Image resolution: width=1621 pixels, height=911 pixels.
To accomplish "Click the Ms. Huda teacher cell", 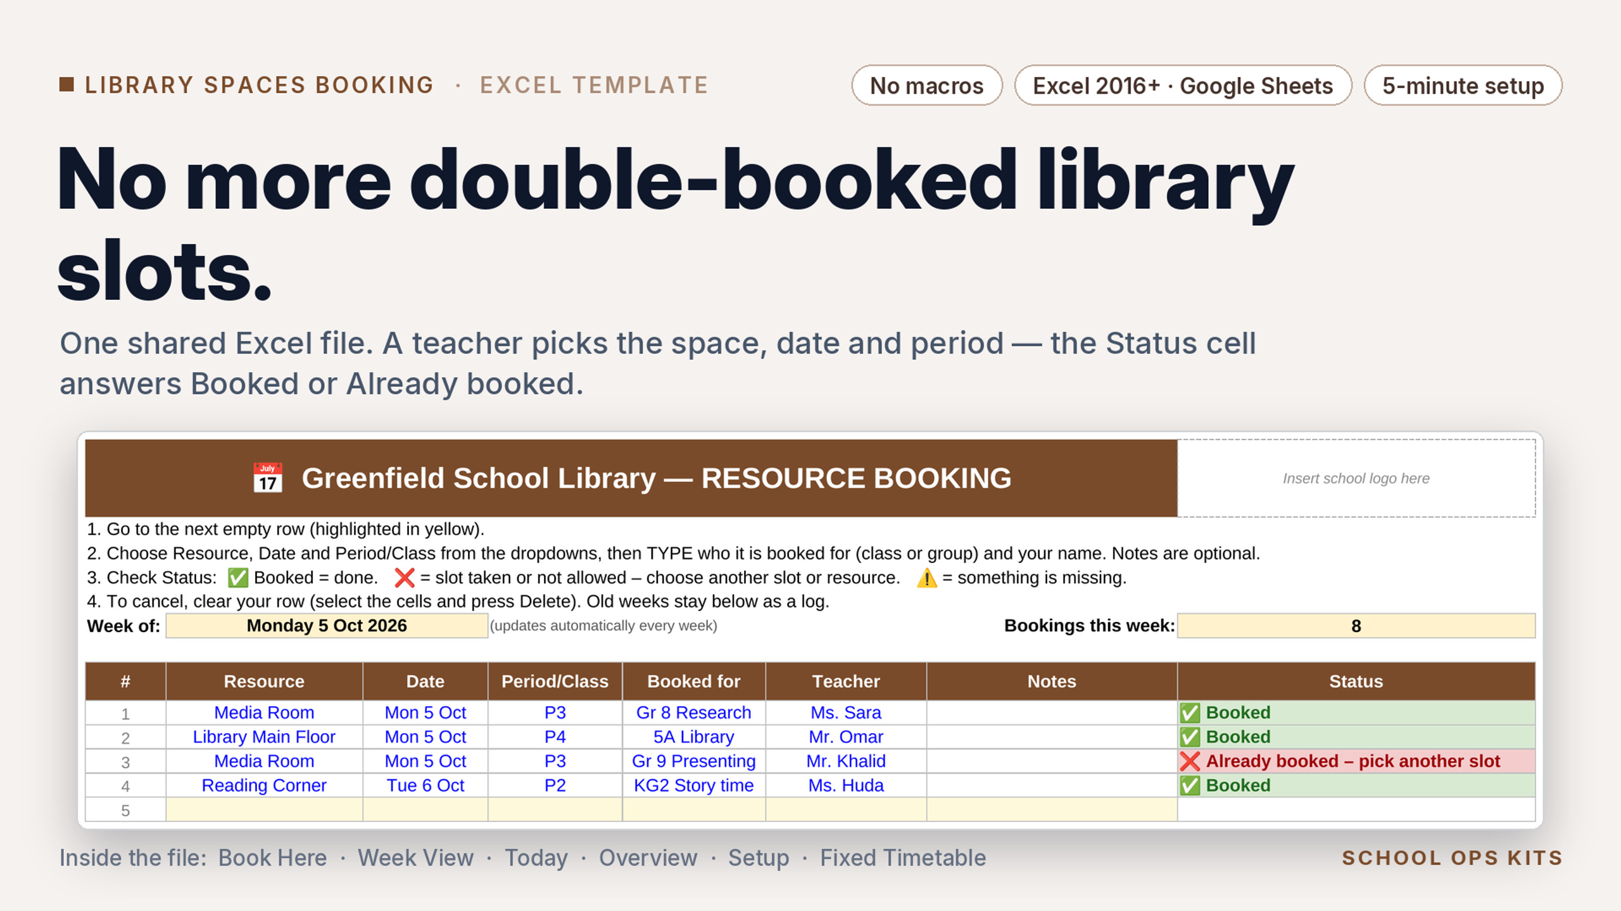I will [846, 786].
